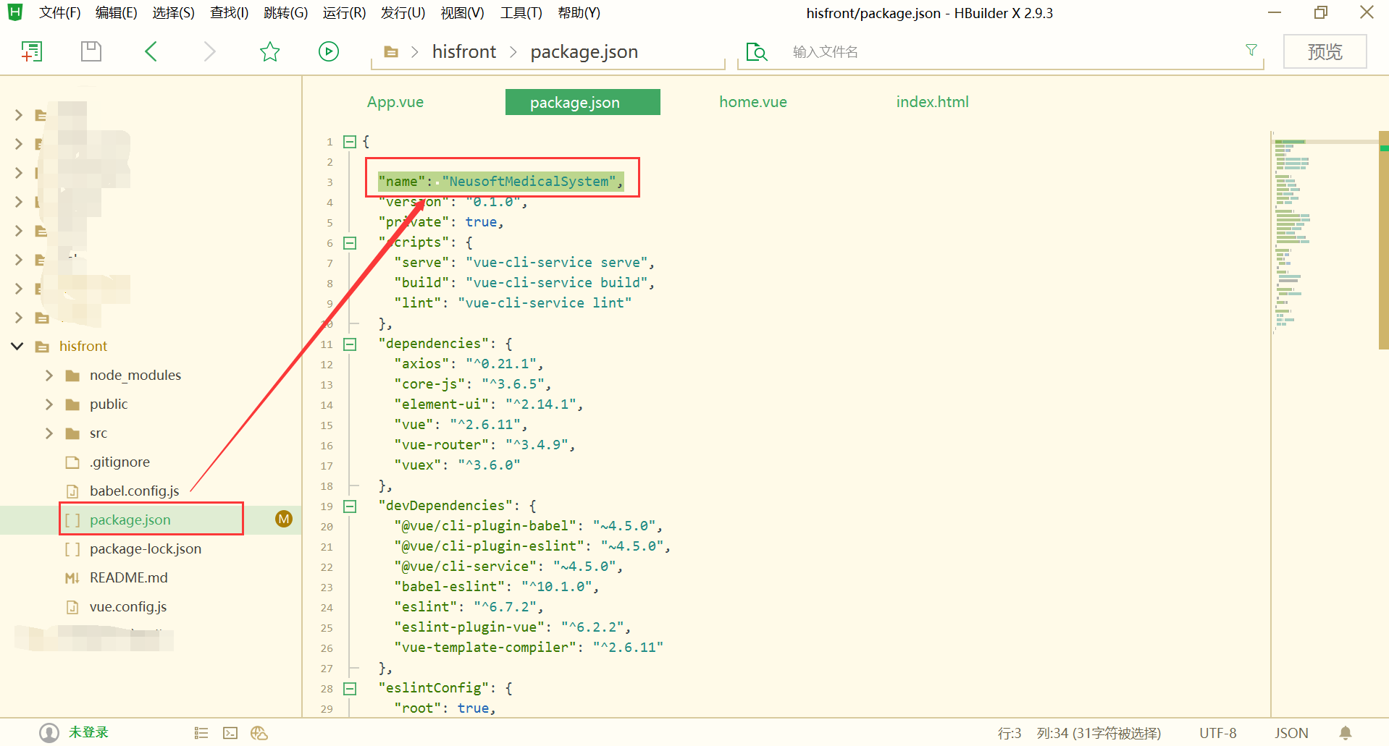Open the 帮助(Y) menu
The width and height of the screenshot is (1389, 746).
pyautogui.click(x=579, y=13)
